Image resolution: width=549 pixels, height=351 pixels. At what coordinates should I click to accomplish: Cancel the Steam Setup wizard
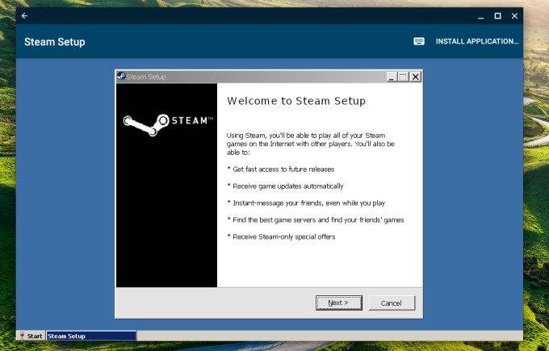point(392,303)
